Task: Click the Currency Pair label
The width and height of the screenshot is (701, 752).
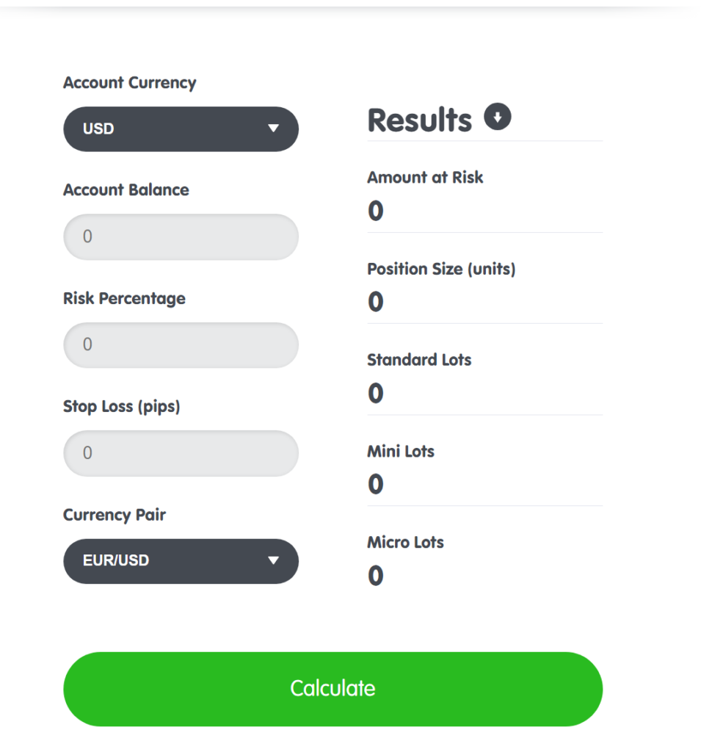Action: [x=115, y=515]
